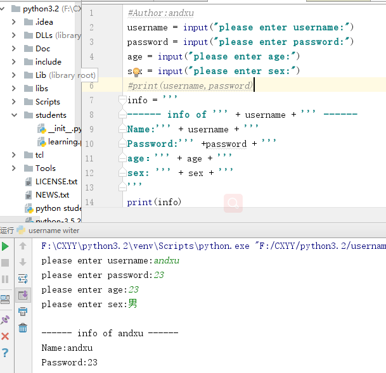Click the python.exe command path line
Screen dimensions: 386x373
coord(214,246)
